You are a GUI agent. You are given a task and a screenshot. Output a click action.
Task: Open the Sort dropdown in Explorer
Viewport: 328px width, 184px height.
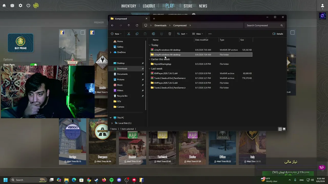(x=182, y=34)
